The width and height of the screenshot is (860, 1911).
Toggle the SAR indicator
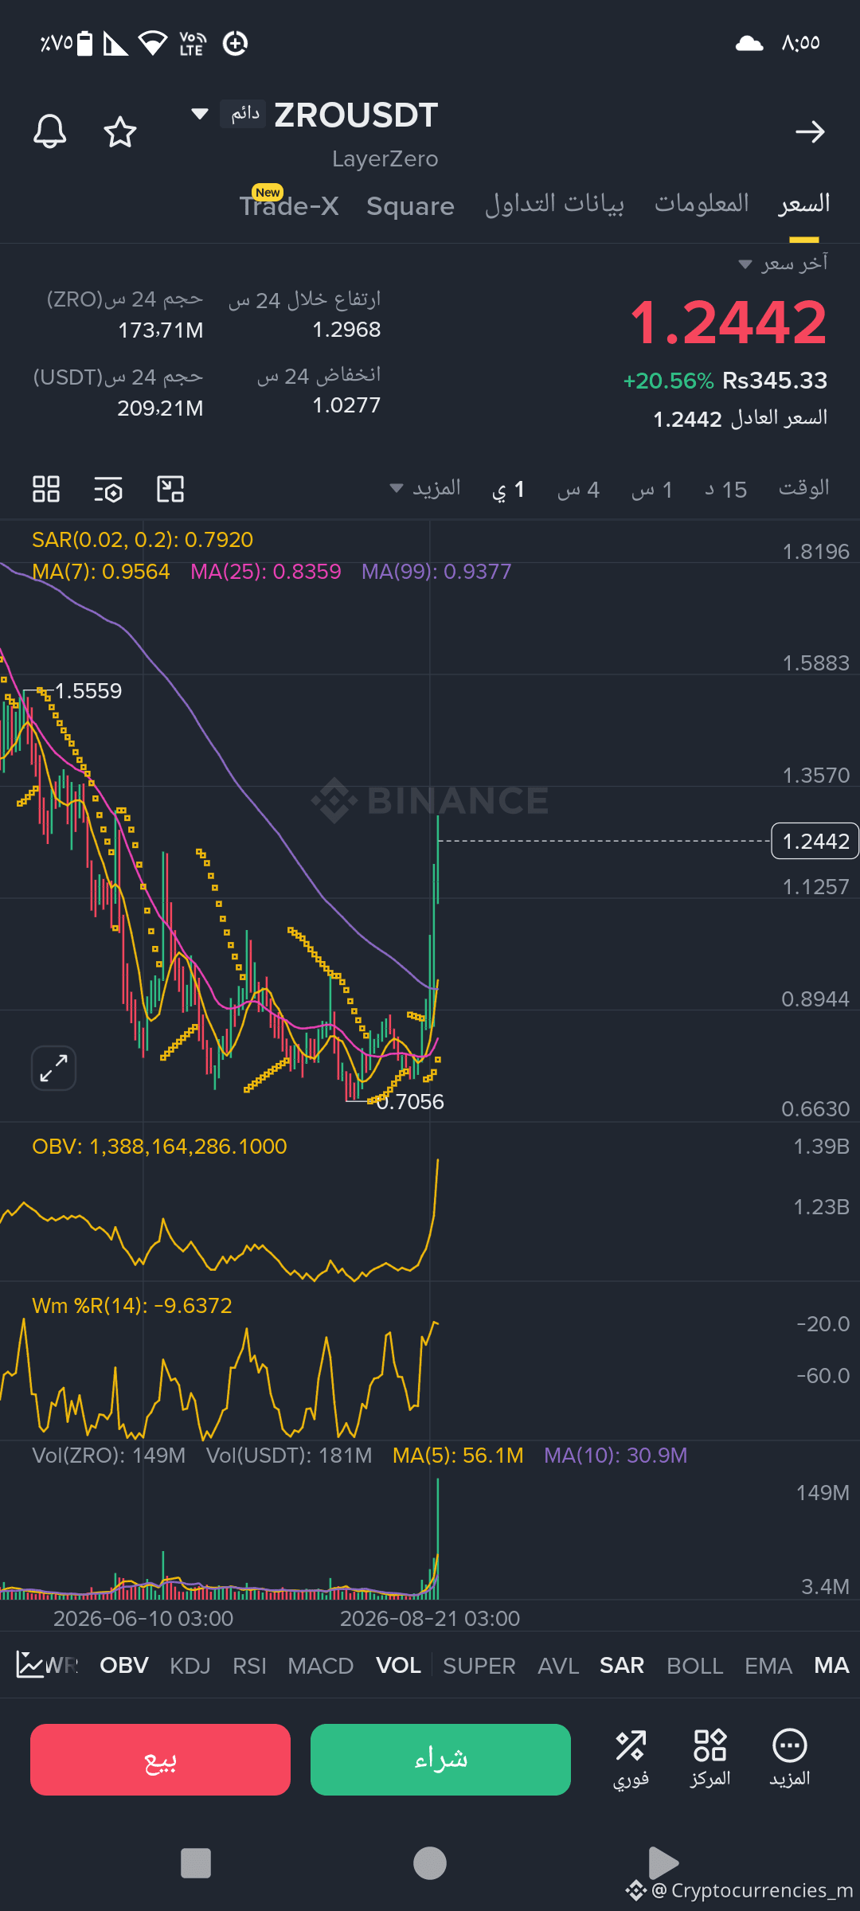pyautogui.click(x=622, y=1665)
